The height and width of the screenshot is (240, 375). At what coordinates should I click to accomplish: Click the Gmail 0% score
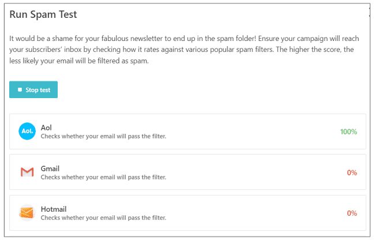tap(352, 172)
